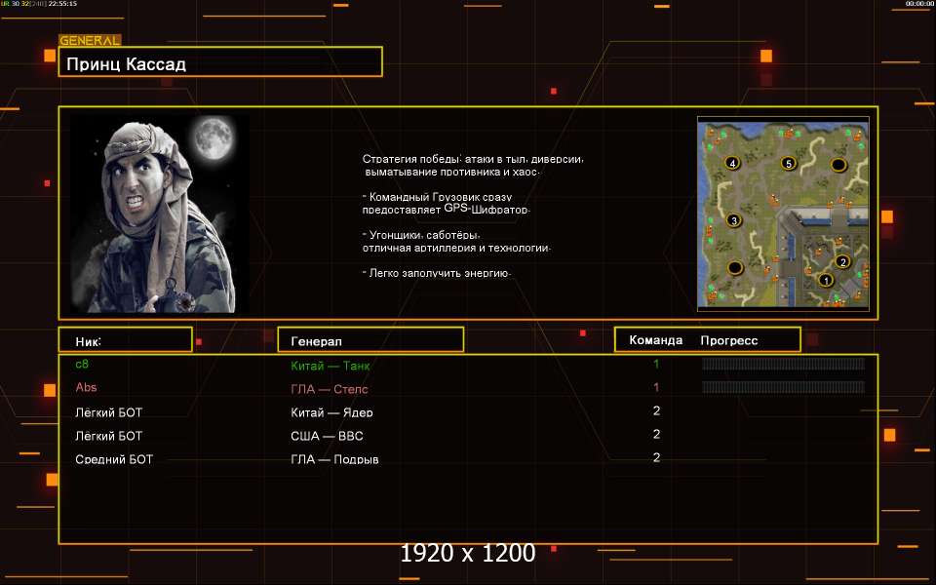Click the "Средний БОТ" player entry
Screen dimensions: 936x585
point(114,459)
